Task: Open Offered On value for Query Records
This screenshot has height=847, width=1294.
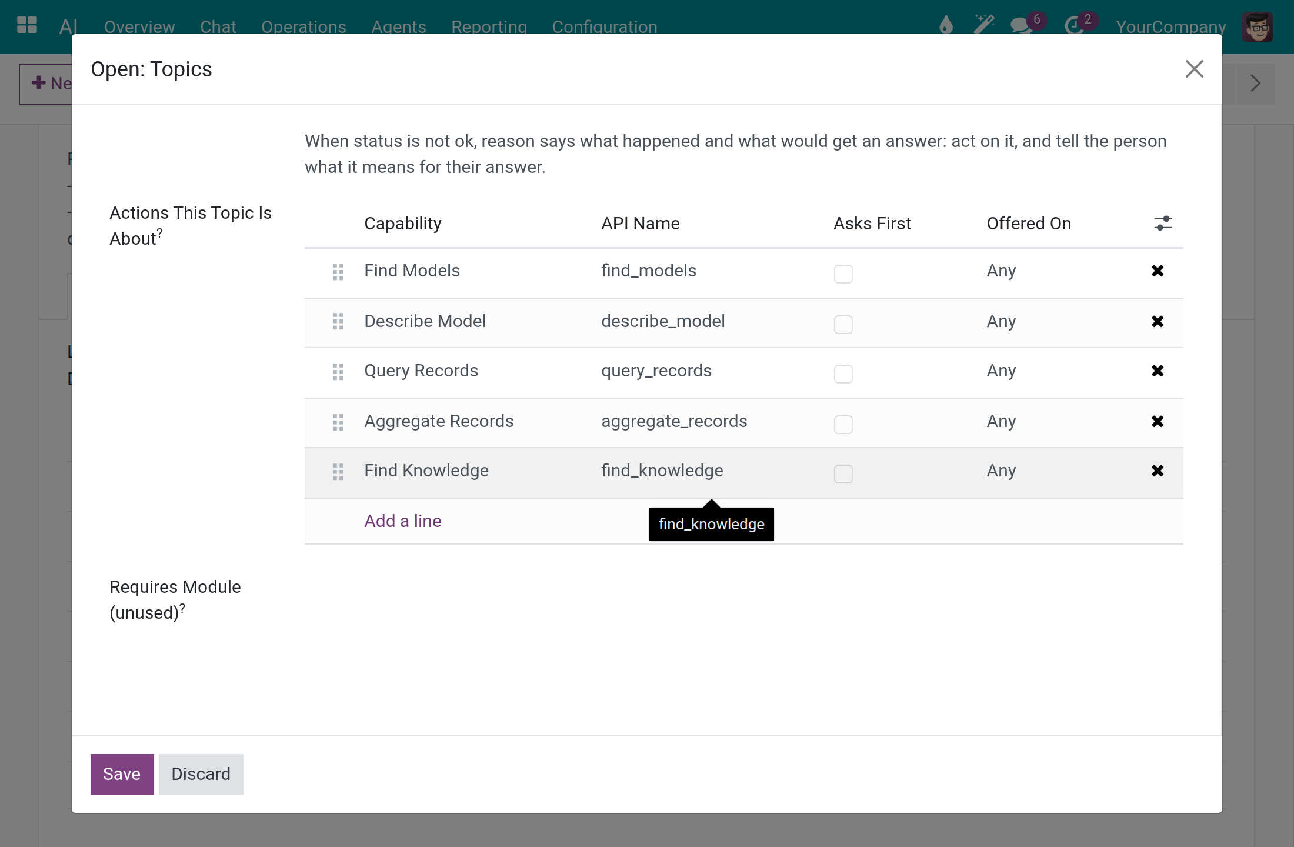Action: (x=1001, y=371)
